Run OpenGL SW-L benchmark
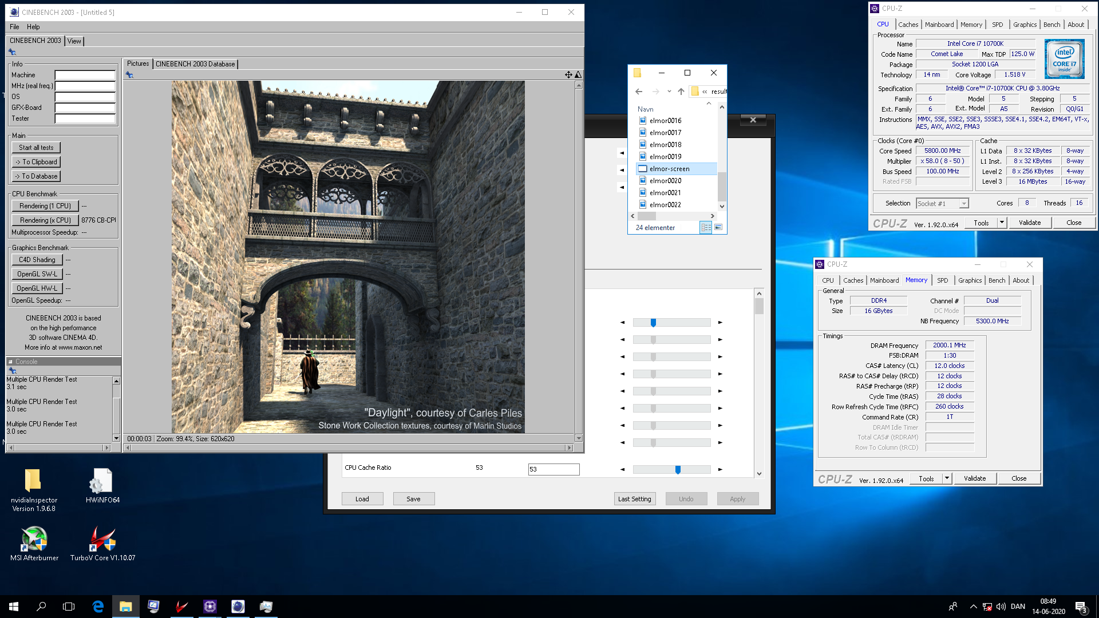This screenshot has width=1099, height=618. [37, 274]
